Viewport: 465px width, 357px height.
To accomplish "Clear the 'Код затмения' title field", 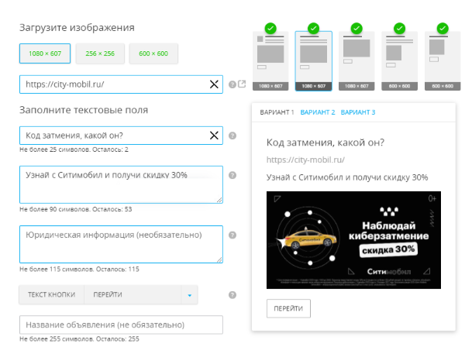I will point(214,136).
